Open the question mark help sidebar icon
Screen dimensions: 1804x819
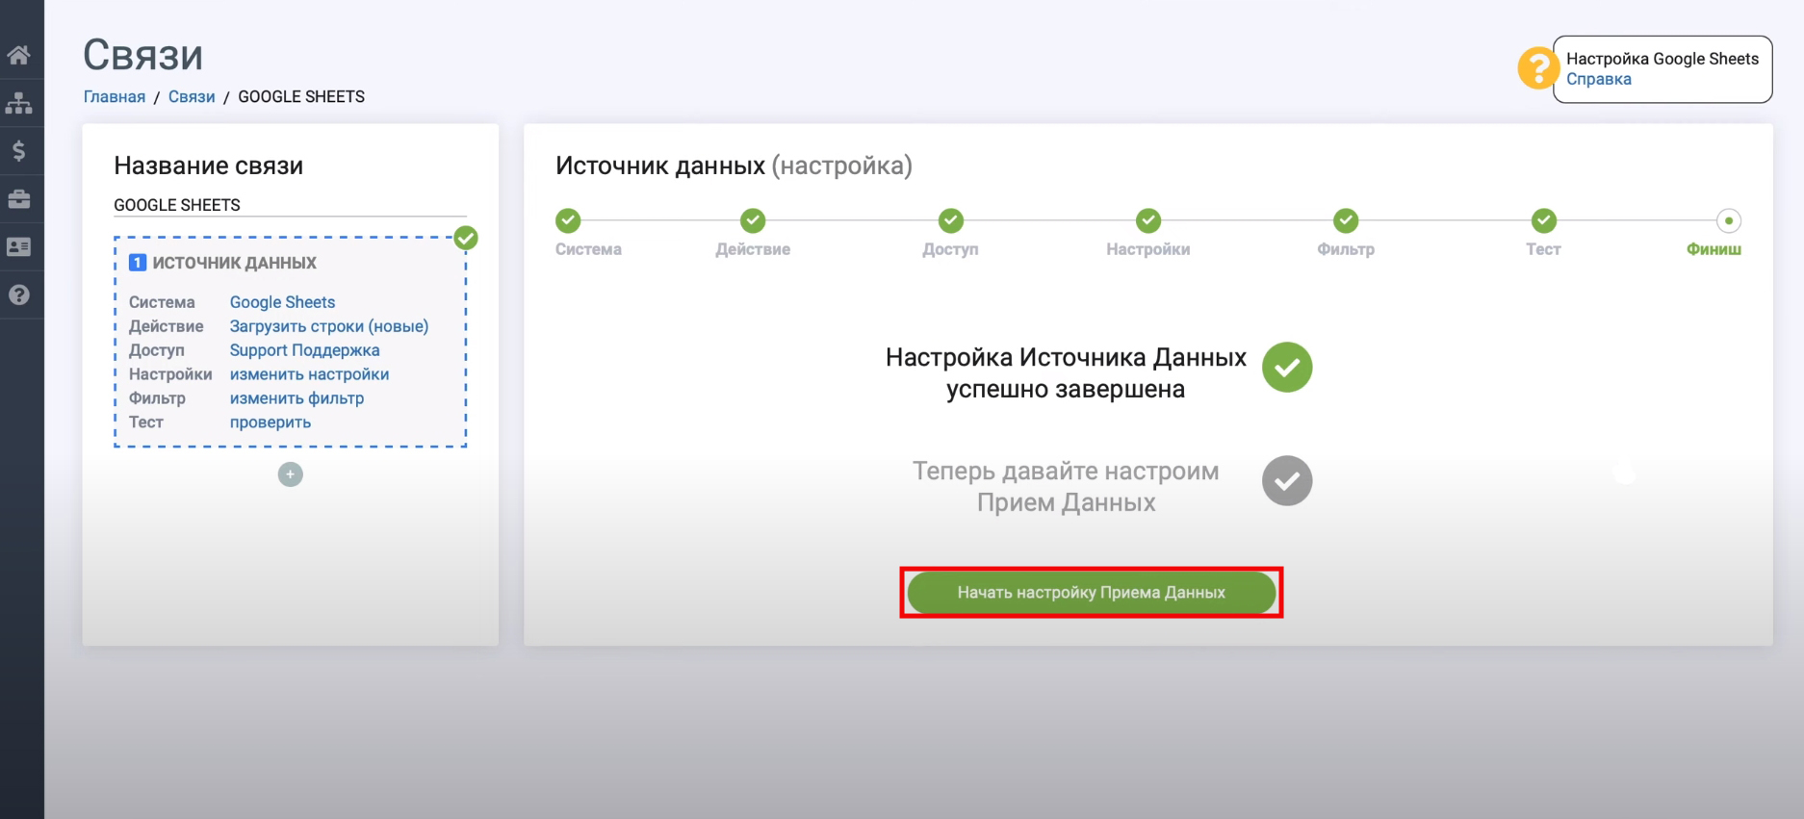click(19, 295)
